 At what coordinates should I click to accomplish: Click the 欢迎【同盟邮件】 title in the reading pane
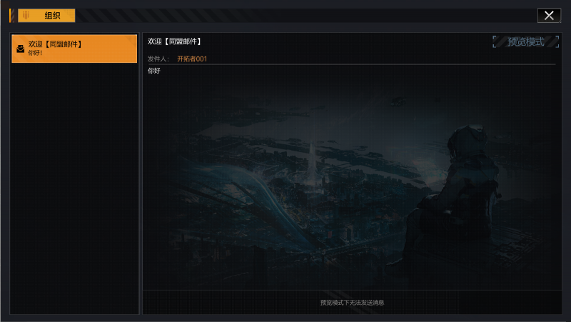tap(175, 41)
